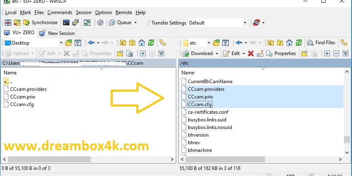Click the local Select Files plus icon
The image size is (352, 176).
[143, 53]
